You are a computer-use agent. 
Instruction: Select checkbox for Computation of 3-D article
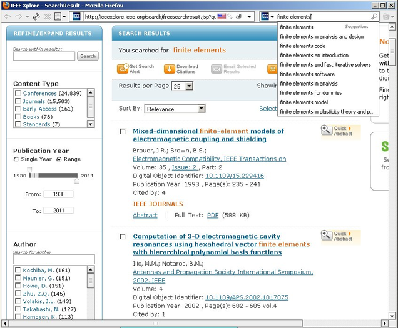[123, 237]
